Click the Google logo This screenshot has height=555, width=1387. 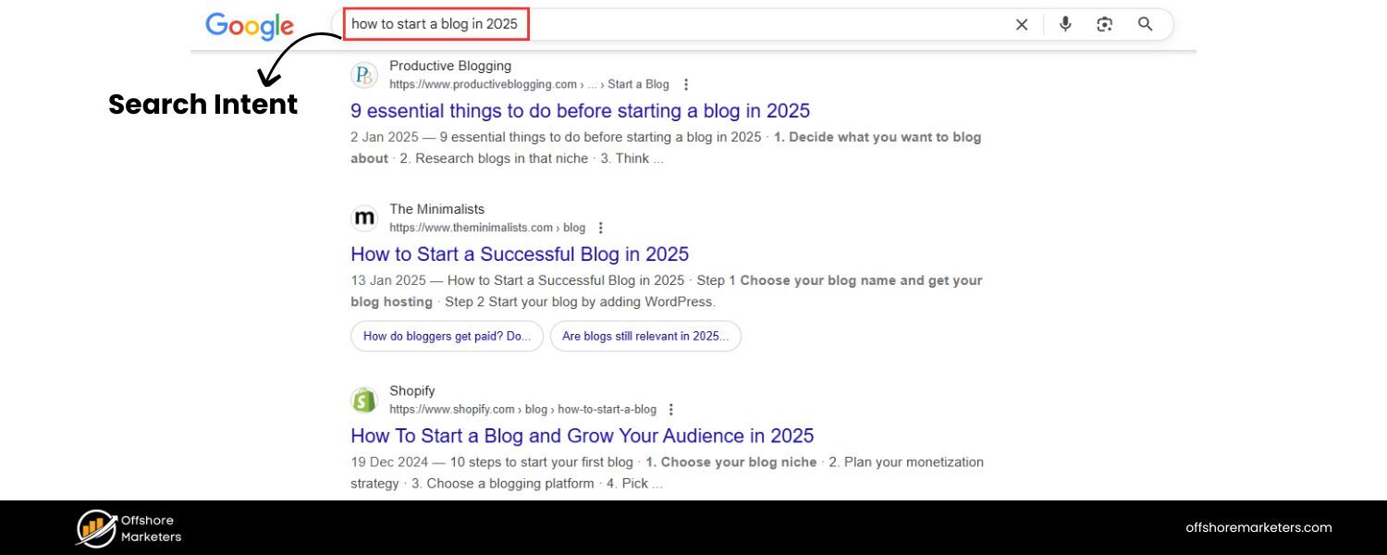point(249,26)
